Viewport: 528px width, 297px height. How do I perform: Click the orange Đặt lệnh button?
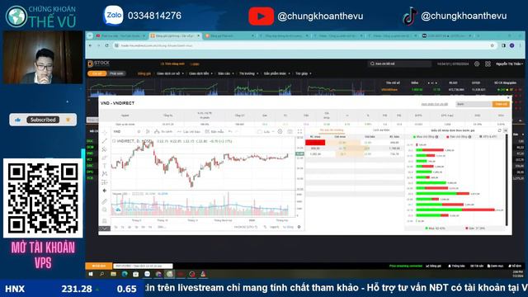98,266
